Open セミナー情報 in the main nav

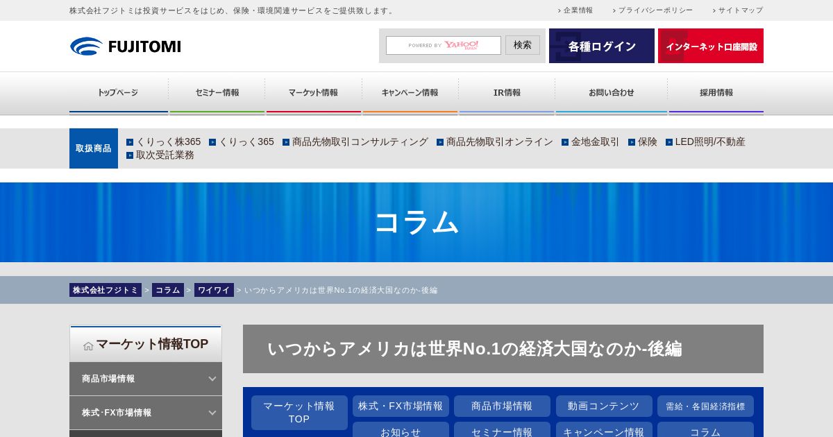tap(217, 93)
